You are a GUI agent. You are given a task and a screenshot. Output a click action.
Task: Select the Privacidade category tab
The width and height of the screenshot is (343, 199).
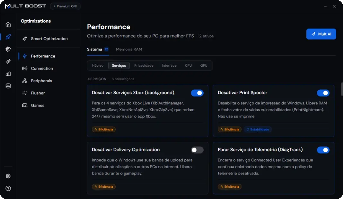144,66
